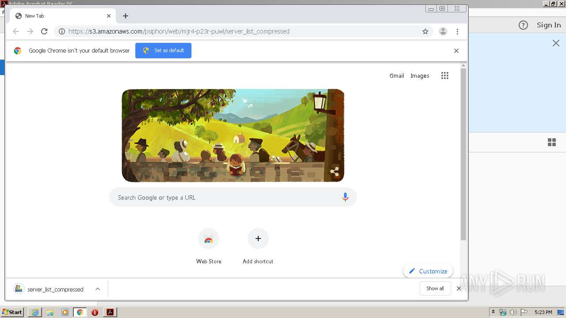This screenshot has height=318, width=566.
Task: Open Gmail link
Action: tap(397, 76)
